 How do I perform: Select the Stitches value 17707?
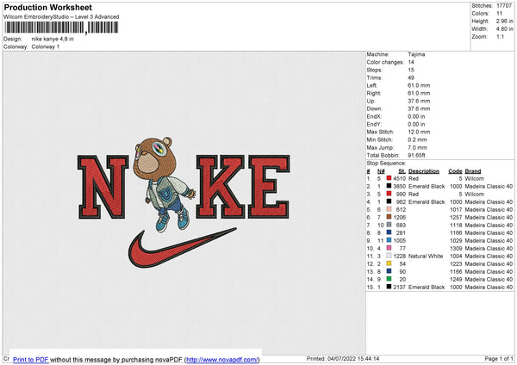coord(504,6)
